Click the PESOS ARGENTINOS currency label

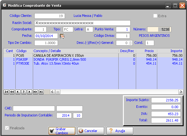click(154, 36)
